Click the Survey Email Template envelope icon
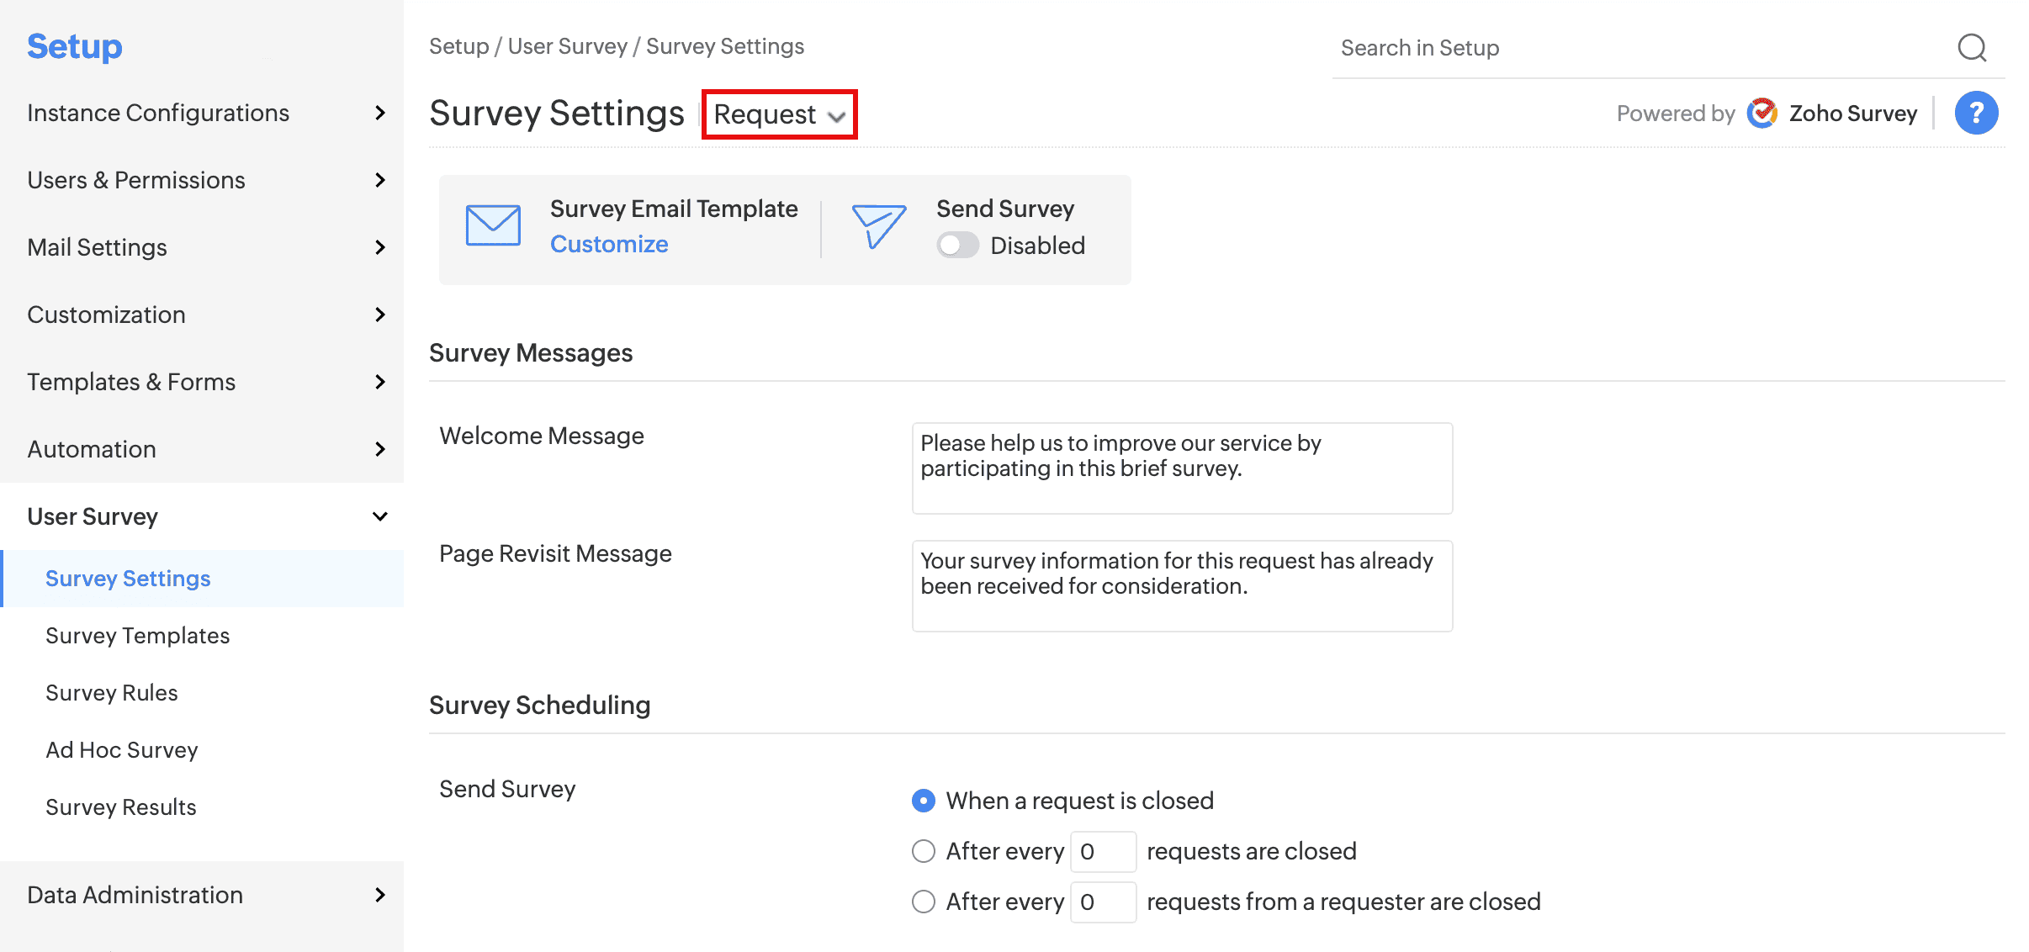This screenshot has width=2029, height=952. 493,225
